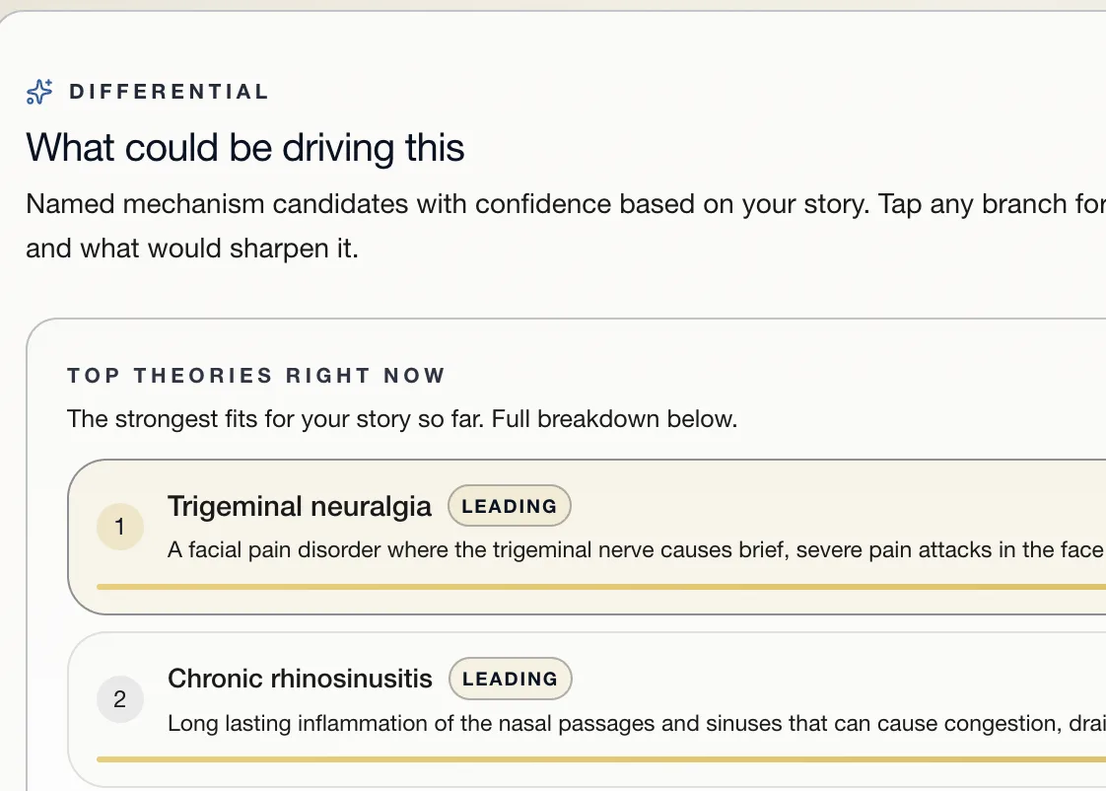Viewport: 1106px width, 791px height.
Task: Click the 'Named mechanism candidates' intro text
Action: tap(566, 204)
